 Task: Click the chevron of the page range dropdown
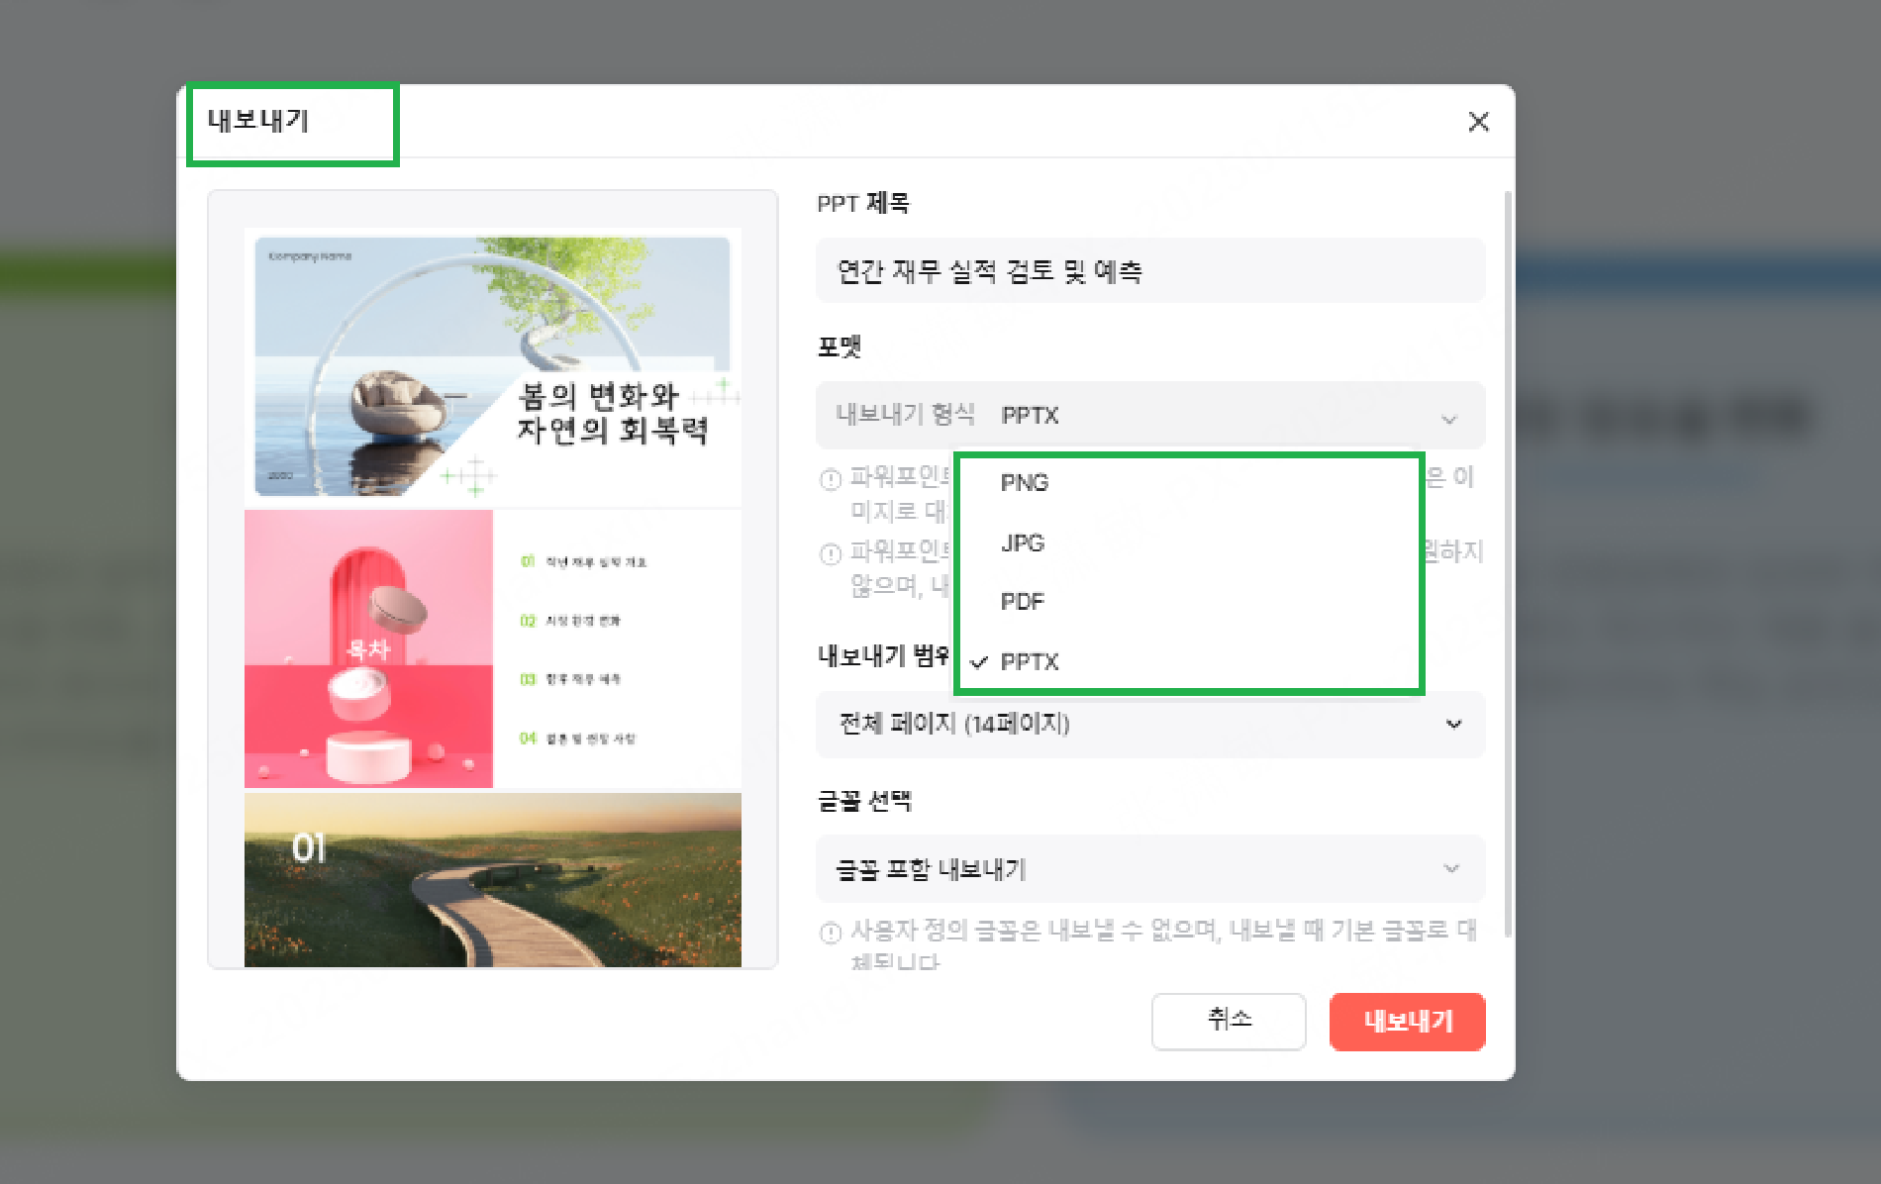[1453, 724]
